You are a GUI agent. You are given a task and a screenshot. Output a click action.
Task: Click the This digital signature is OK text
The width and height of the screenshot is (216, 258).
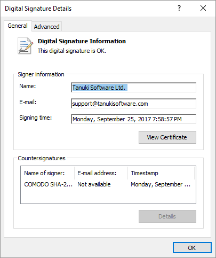point(72,51)
